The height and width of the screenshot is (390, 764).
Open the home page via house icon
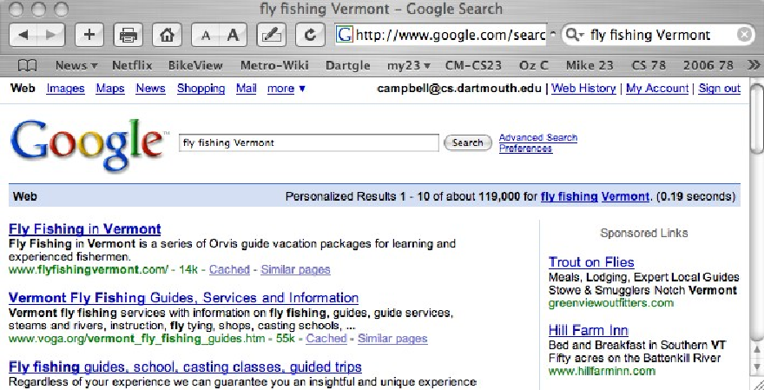167,35
